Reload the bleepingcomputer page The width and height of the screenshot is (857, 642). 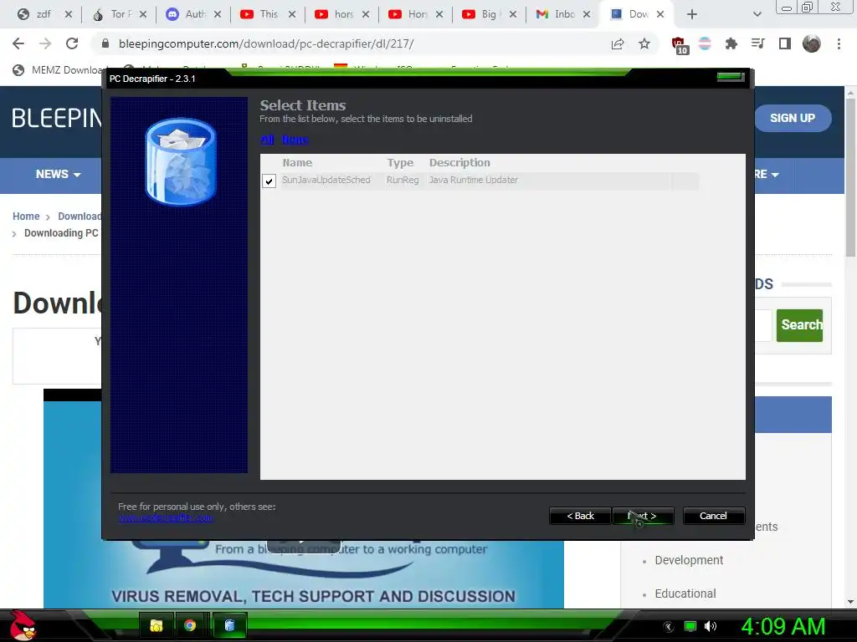click(72, 43)
